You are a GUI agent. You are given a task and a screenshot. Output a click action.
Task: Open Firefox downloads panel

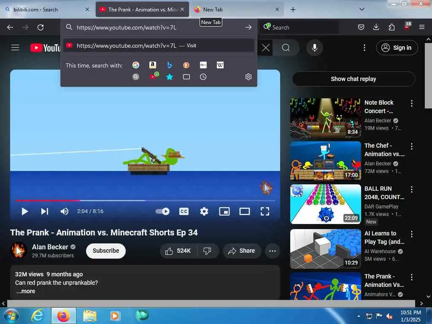click(x=376, y=27)
